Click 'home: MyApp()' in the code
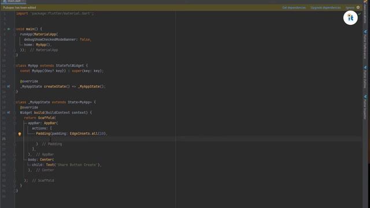 tap(38, 45)
